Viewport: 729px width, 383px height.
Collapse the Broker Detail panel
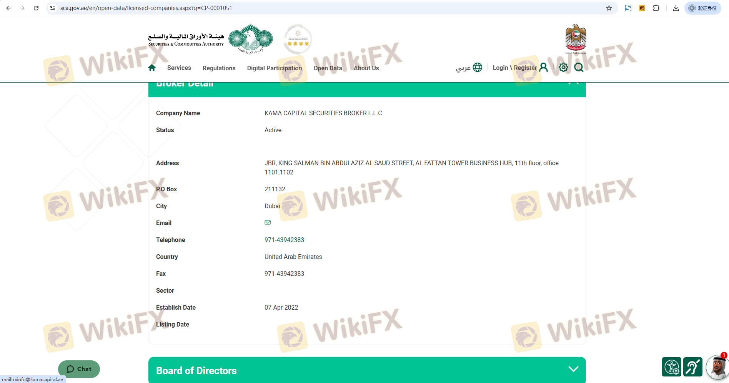(x=573, y=83)
